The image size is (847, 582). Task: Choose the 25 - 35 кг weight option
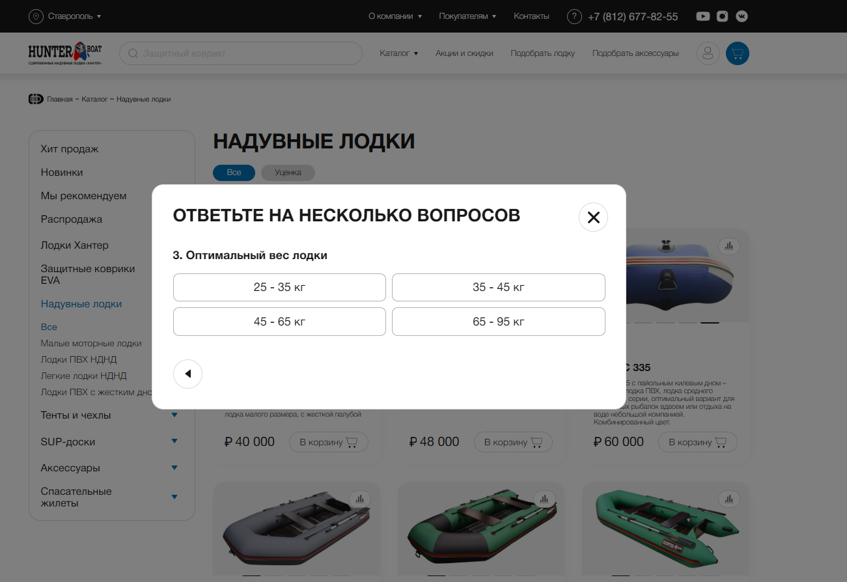279,287
